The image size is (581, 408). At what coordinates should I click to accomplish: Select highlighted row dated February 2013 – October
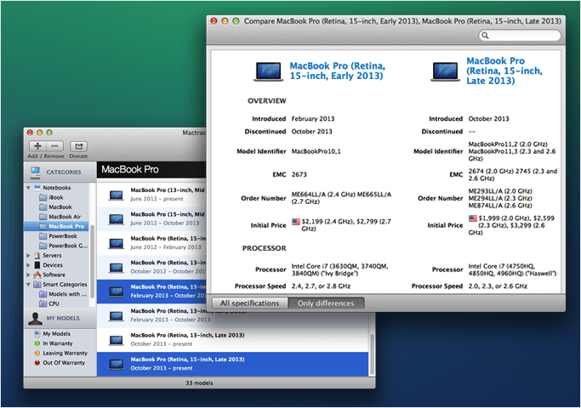click(151, 292)
